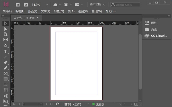Viewport: 172px width, 107px height.
Task: Select the Direct Selection tool
Action: tap(5, 29)
